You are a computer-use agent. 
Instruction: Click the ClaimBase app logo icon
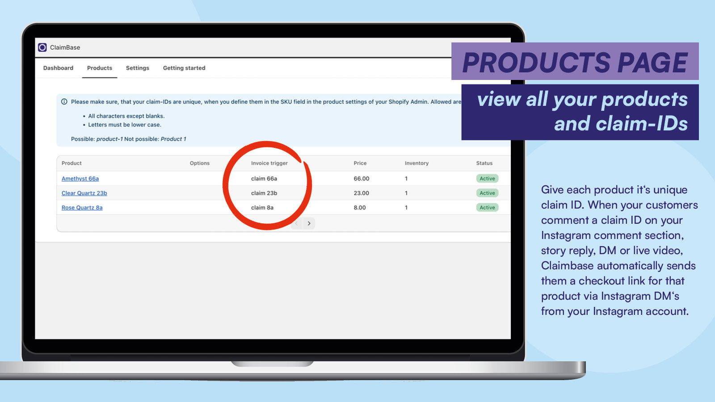click(x=42, y=47)
